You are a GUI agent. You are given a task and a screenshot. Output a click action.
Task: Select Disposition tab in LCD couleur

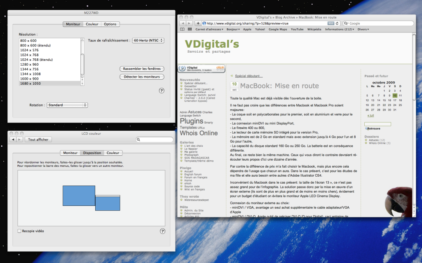[92, 153]
